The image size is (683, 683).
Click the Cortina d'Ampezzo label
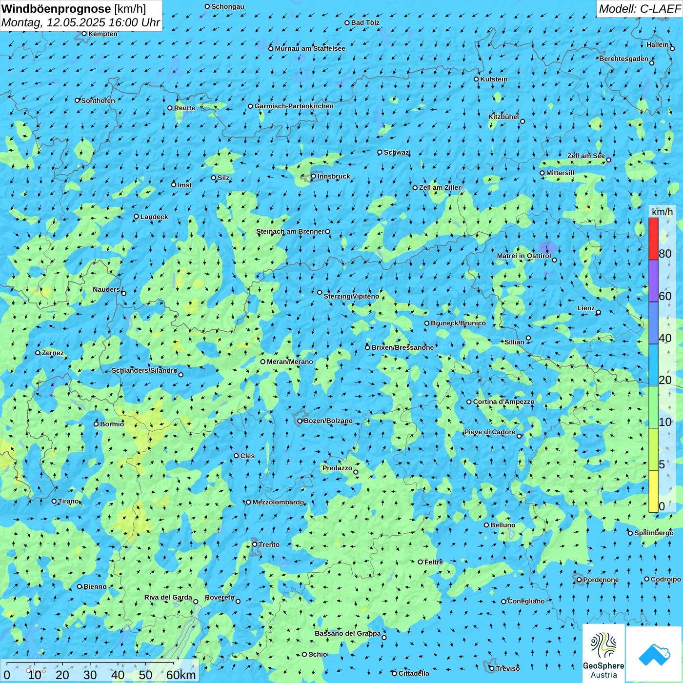point(503,402)
